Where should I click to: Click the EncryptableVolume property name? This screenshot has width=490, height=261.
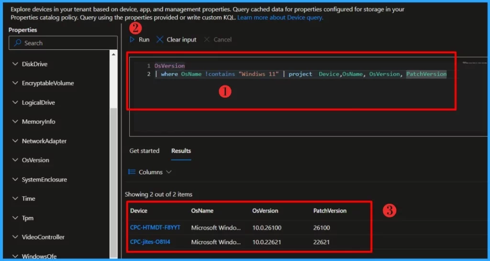click(x=48, y=83)
